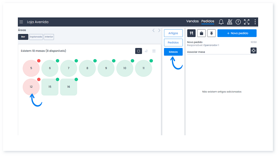Select the Esplanada area filter

[36, 37]
